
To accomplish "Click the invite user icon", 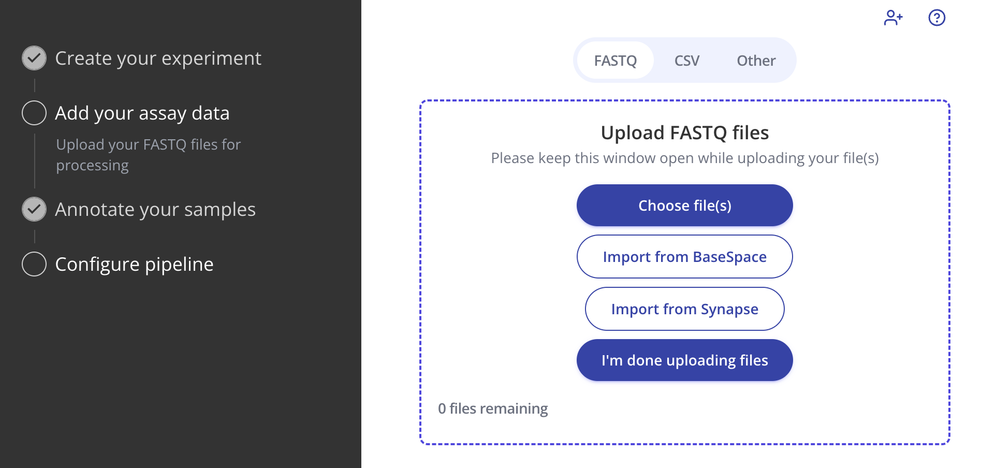I will [893, 18].
